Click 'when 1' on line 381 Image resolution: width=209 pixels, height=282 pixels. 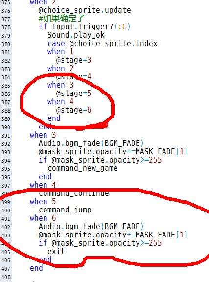tap(60, 52)
